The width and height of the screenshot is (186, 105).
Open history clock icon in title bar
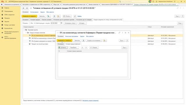tap(153, 1)
